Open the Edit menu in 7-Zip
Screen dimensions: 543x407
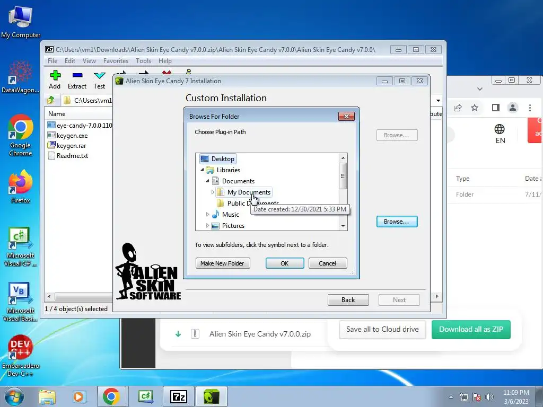[x=70, y=61]
